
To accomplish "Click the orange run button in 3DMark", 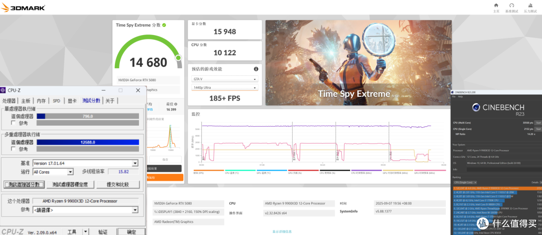I will click(165, 177).
